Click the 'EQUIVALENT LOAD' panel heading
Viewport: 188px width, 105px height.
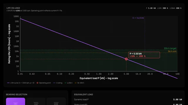(83, 94)
